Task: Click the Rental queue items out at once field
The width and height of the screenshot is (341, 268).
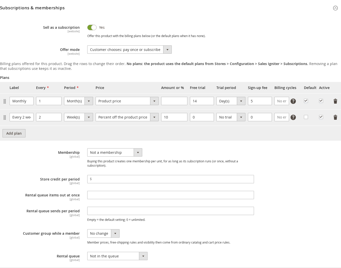Action: tap(170, 195)
